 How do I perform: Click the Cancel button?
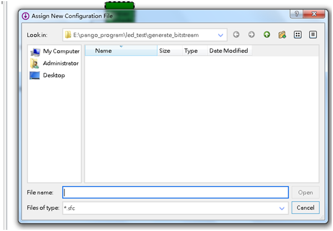click(305, 208)
